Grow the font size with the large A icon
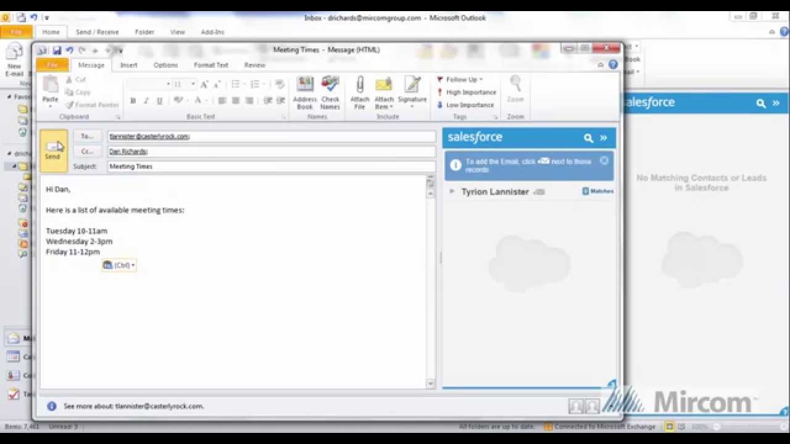The image size is (790, 444). [x=204, y=84]
